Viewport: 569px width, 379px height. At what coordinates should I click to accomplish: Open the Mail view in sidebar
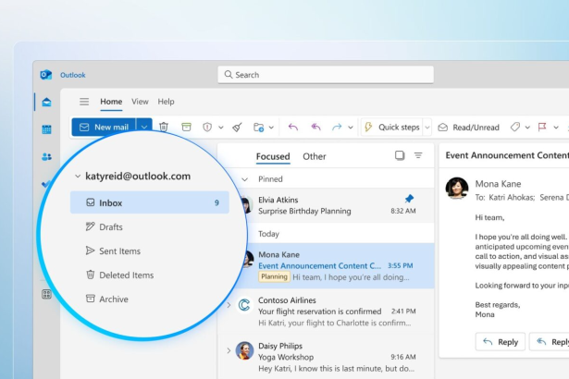tap(46, 102)
